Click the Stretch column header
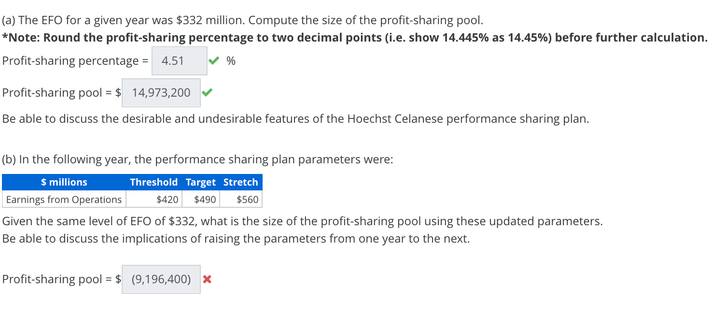 click(240, 182)
